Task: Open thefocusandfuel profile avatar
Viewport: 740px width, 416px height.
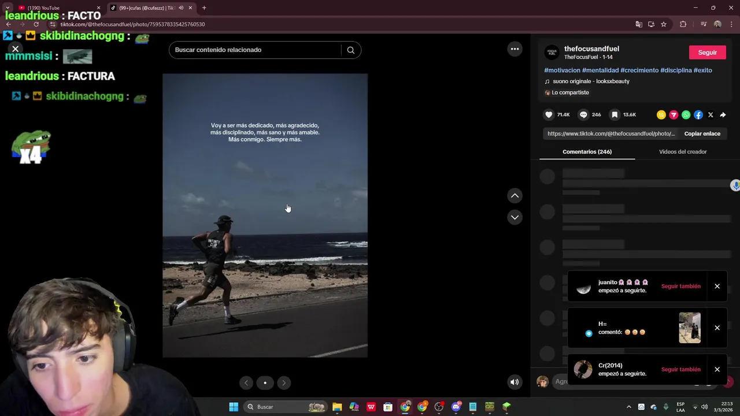Action: [552, 53]
